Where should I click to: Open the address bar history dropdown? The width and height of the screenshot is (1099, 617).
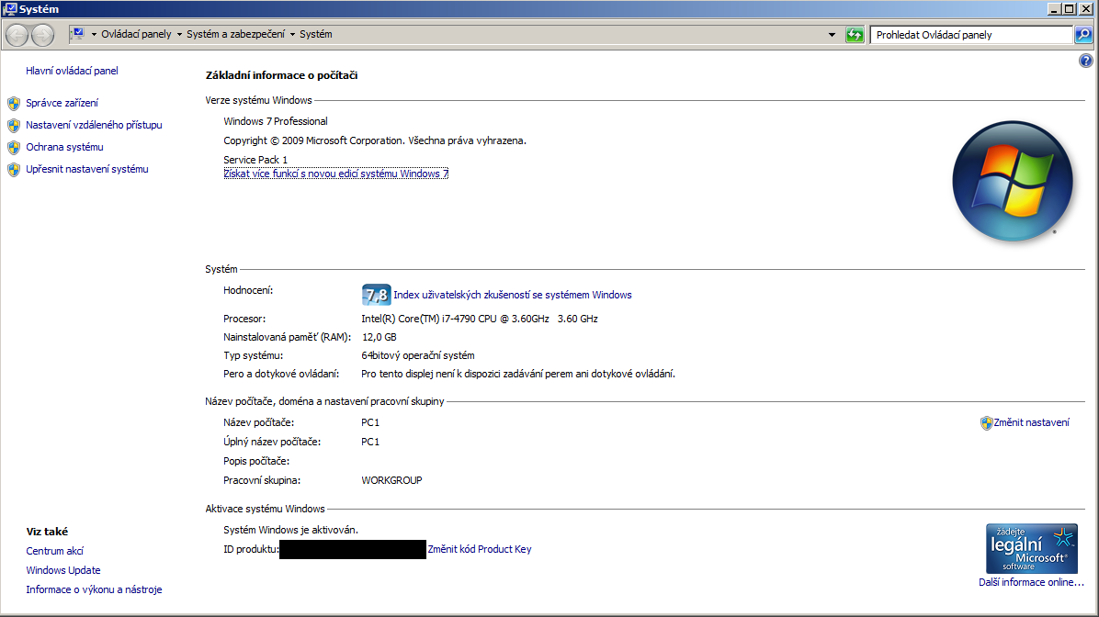(x=832, y=34)
